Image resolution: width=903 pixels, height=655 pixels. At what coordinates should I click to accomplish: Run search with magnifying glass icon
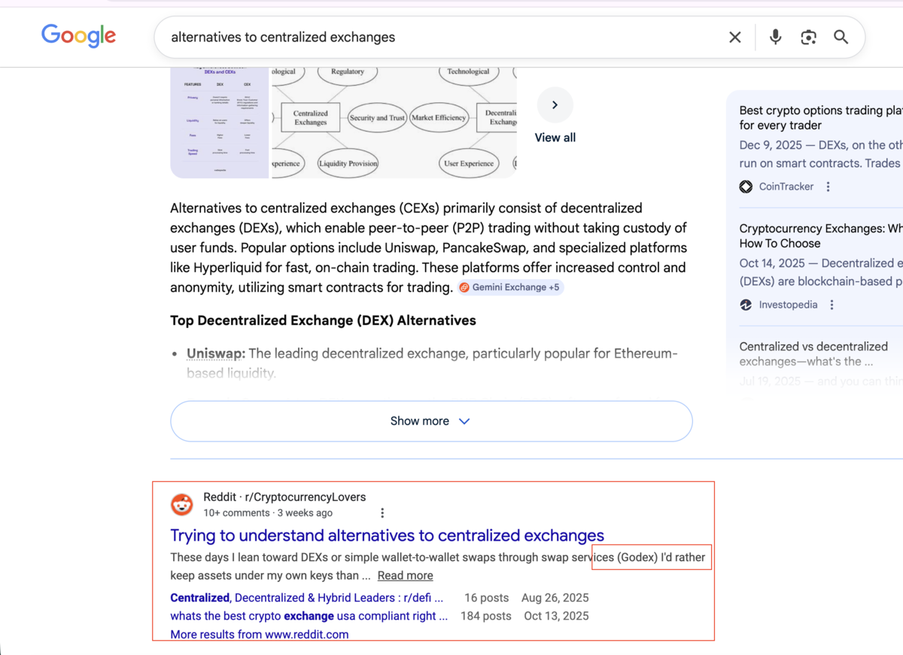point(841,37)
